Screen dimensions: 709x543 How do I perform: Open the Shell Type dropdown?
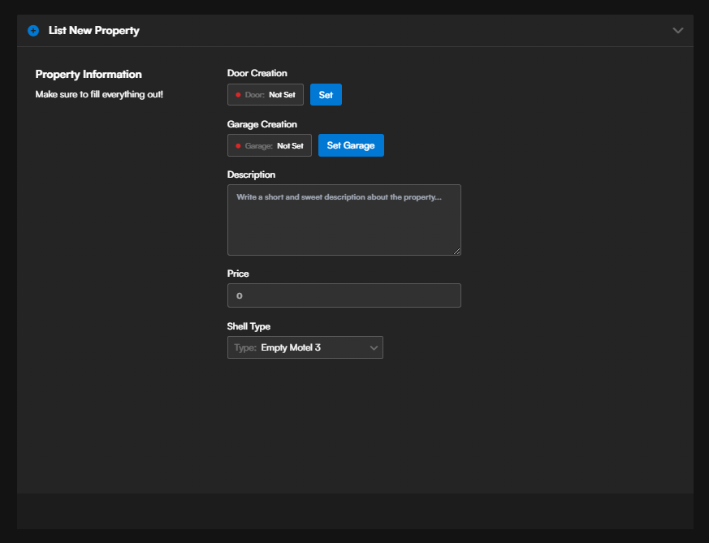(305, 347)
